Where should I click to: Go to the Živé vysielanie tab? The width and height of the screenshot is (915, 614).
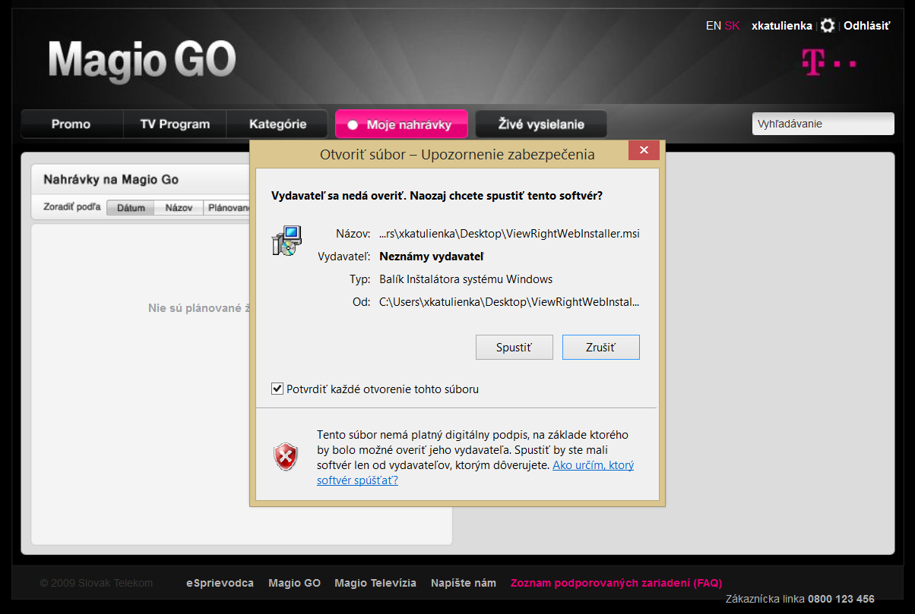tap(541, 124)
